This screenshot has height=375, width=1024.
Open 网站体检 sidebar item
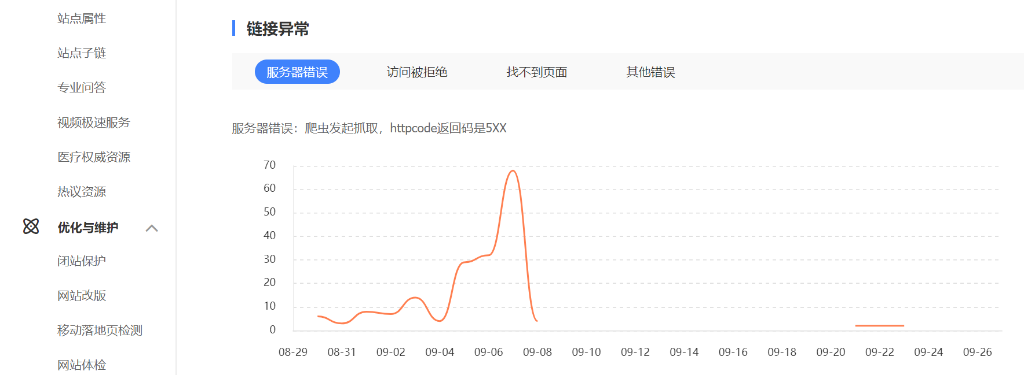click(x=82, y=365)
